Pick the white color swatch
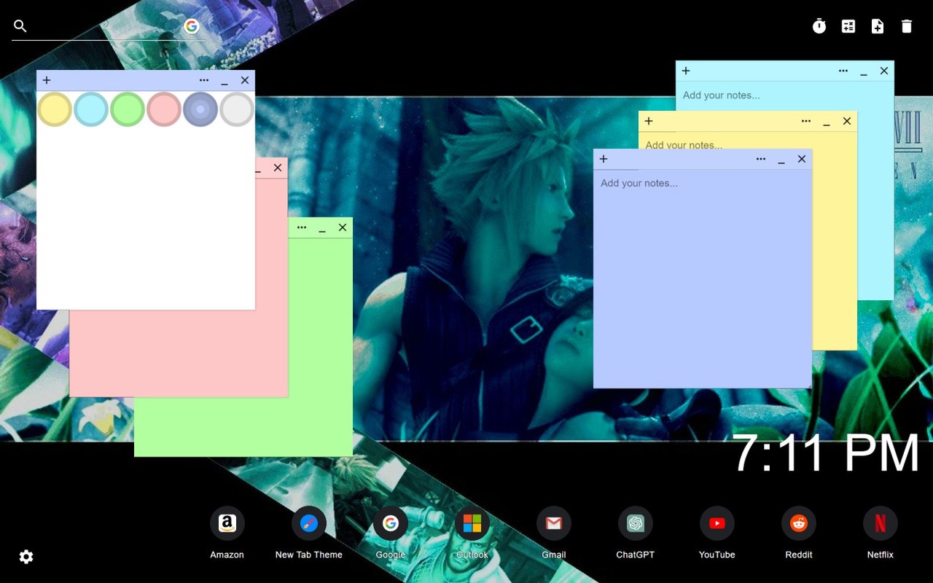Image resolution: width=933 pixels, height=583 pixels. pos(237,109)
